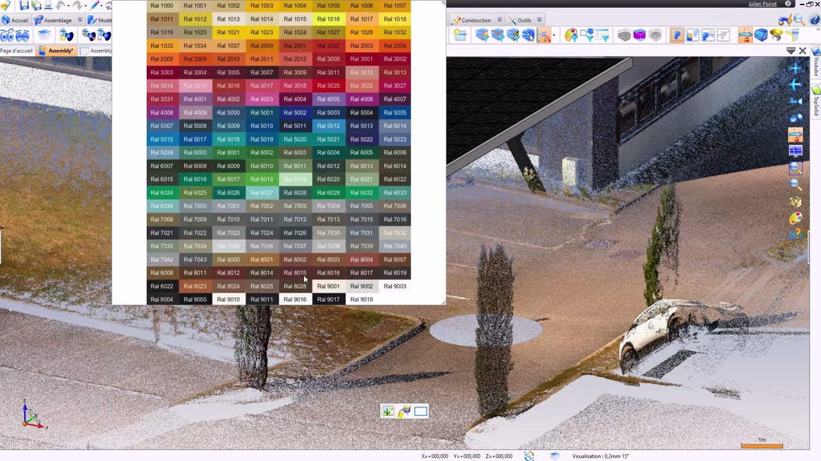
Task: Click the yellow wireframe box icon
Action: pyautogui.click(x=795, y=202)
